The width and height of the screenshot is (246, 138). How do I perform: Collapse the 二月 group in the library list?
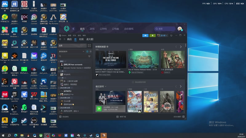[x=59, y=71]
